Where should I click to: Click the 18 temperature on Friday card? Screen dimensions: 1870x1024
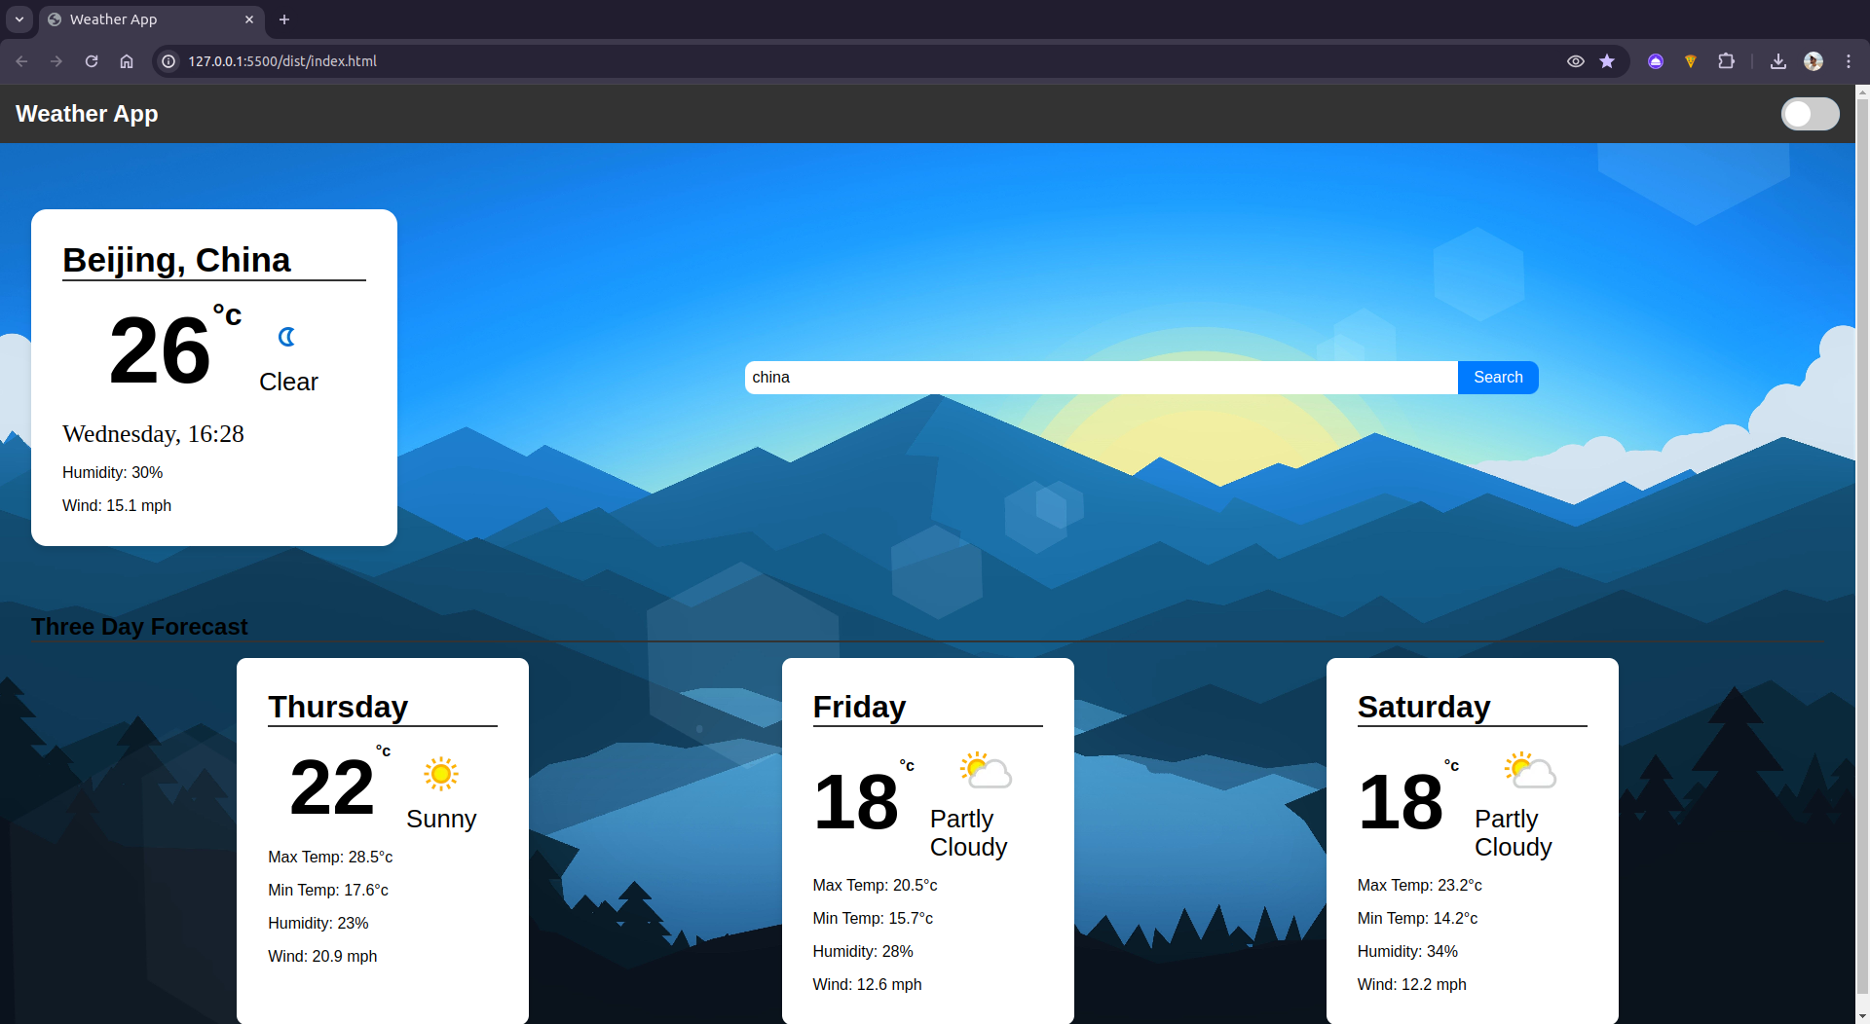(856, 802)
